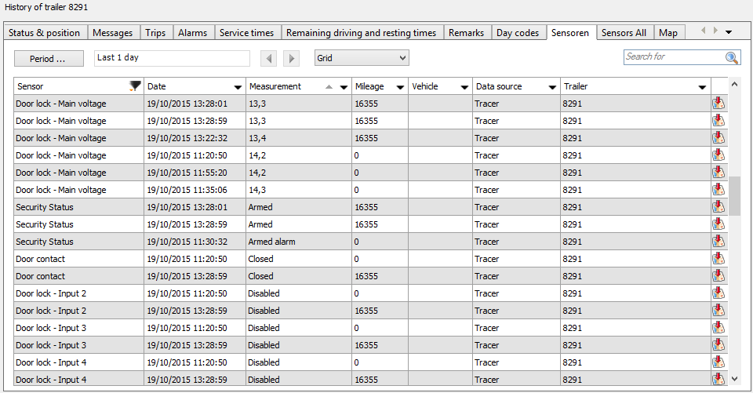Open Date column filter dropdown arrow
753x393 pixels.
(x=238, y=87)
